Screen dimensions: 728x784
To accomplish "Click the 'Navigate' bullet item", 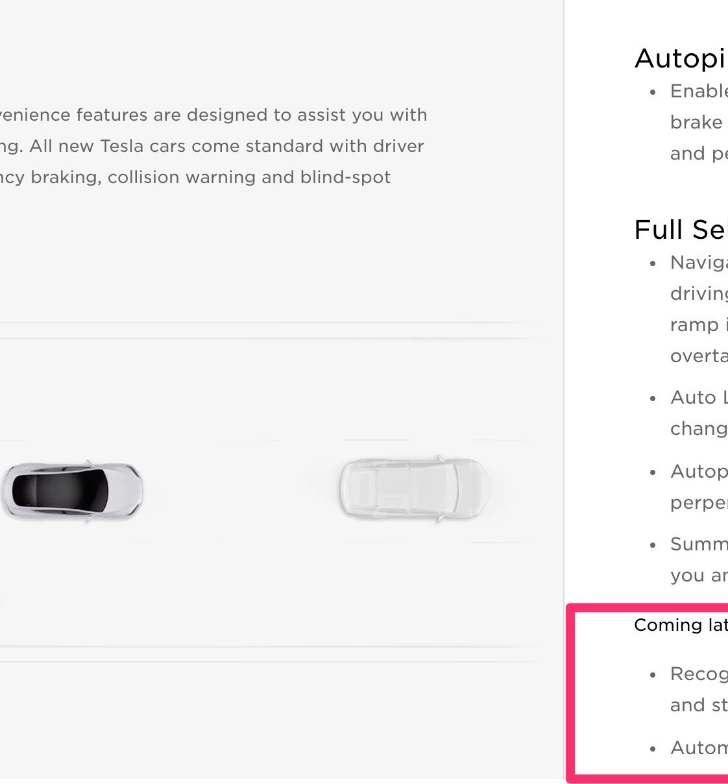I will [x=699, y=263].
